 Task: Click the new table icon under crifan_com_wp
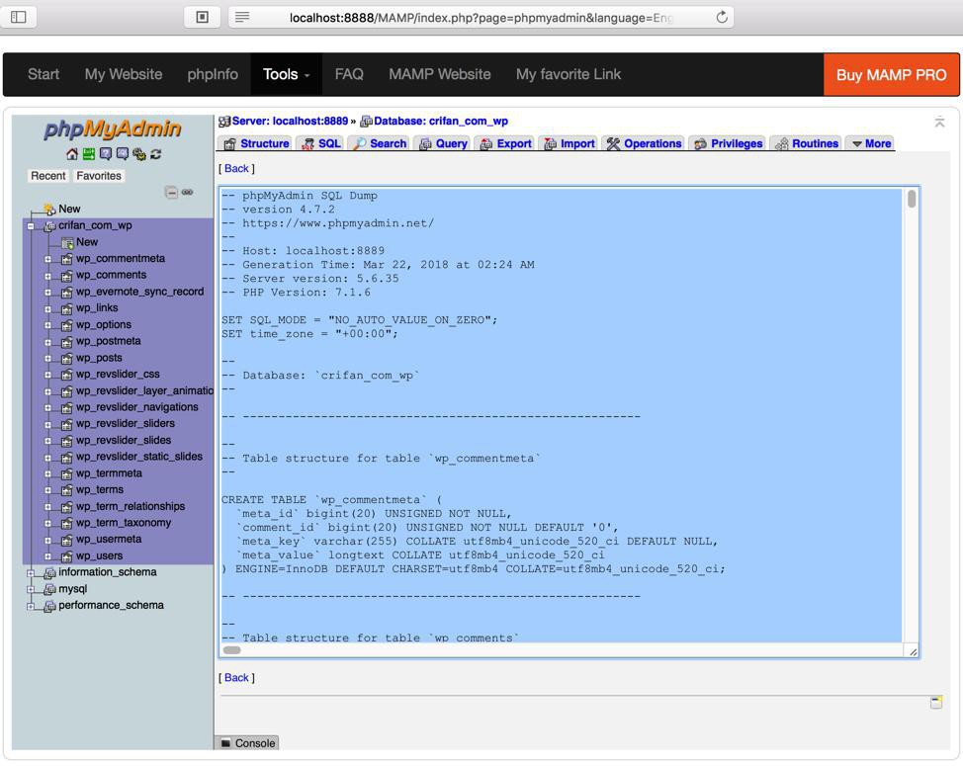[x=67, y=242]
